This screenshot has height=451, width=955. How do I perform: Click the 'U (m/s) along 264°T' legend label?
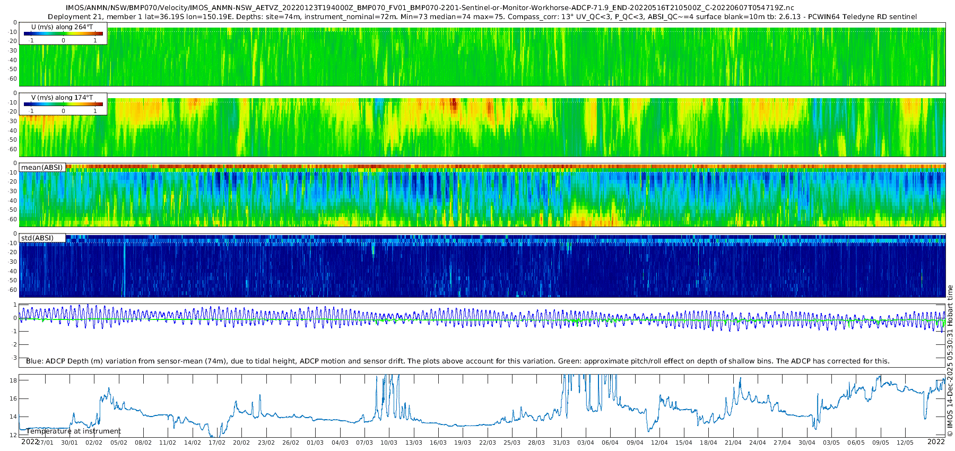click(x=63, y=27)
